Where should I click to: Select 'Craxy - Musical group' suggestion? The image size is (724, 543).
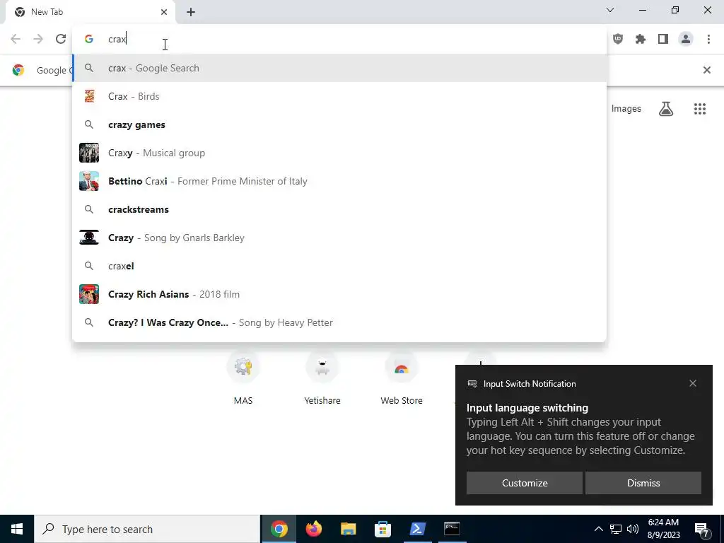[x=339, y=153]
